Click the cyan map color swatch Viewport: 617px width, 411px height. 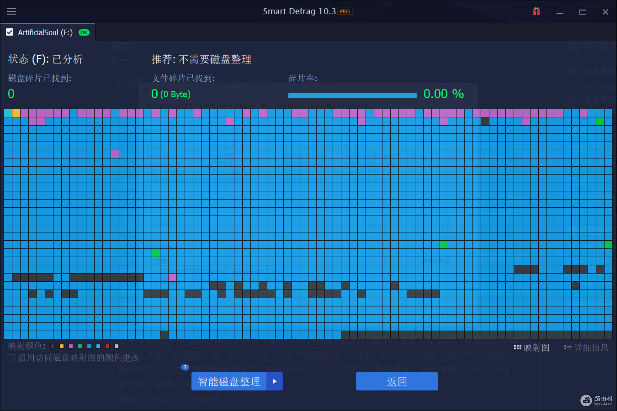tap(98, 346)
